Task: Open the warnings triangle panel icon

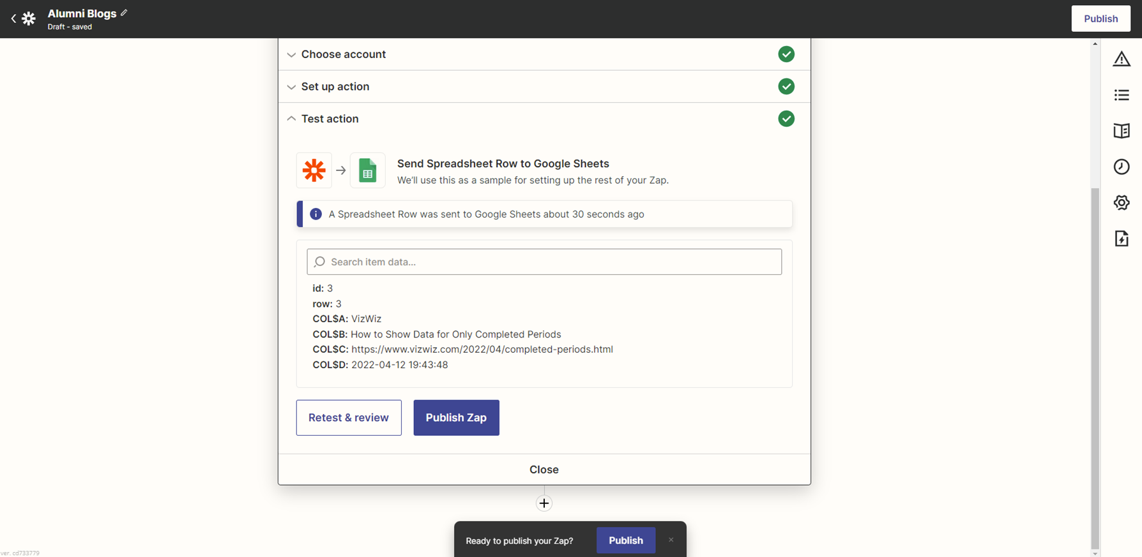Action: coord(1122,59)
